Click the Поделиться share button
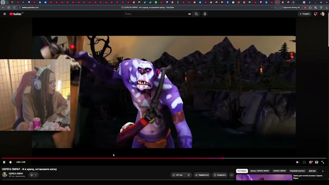Viewport: 329px width, 185px height. click(x=202, y=175)
